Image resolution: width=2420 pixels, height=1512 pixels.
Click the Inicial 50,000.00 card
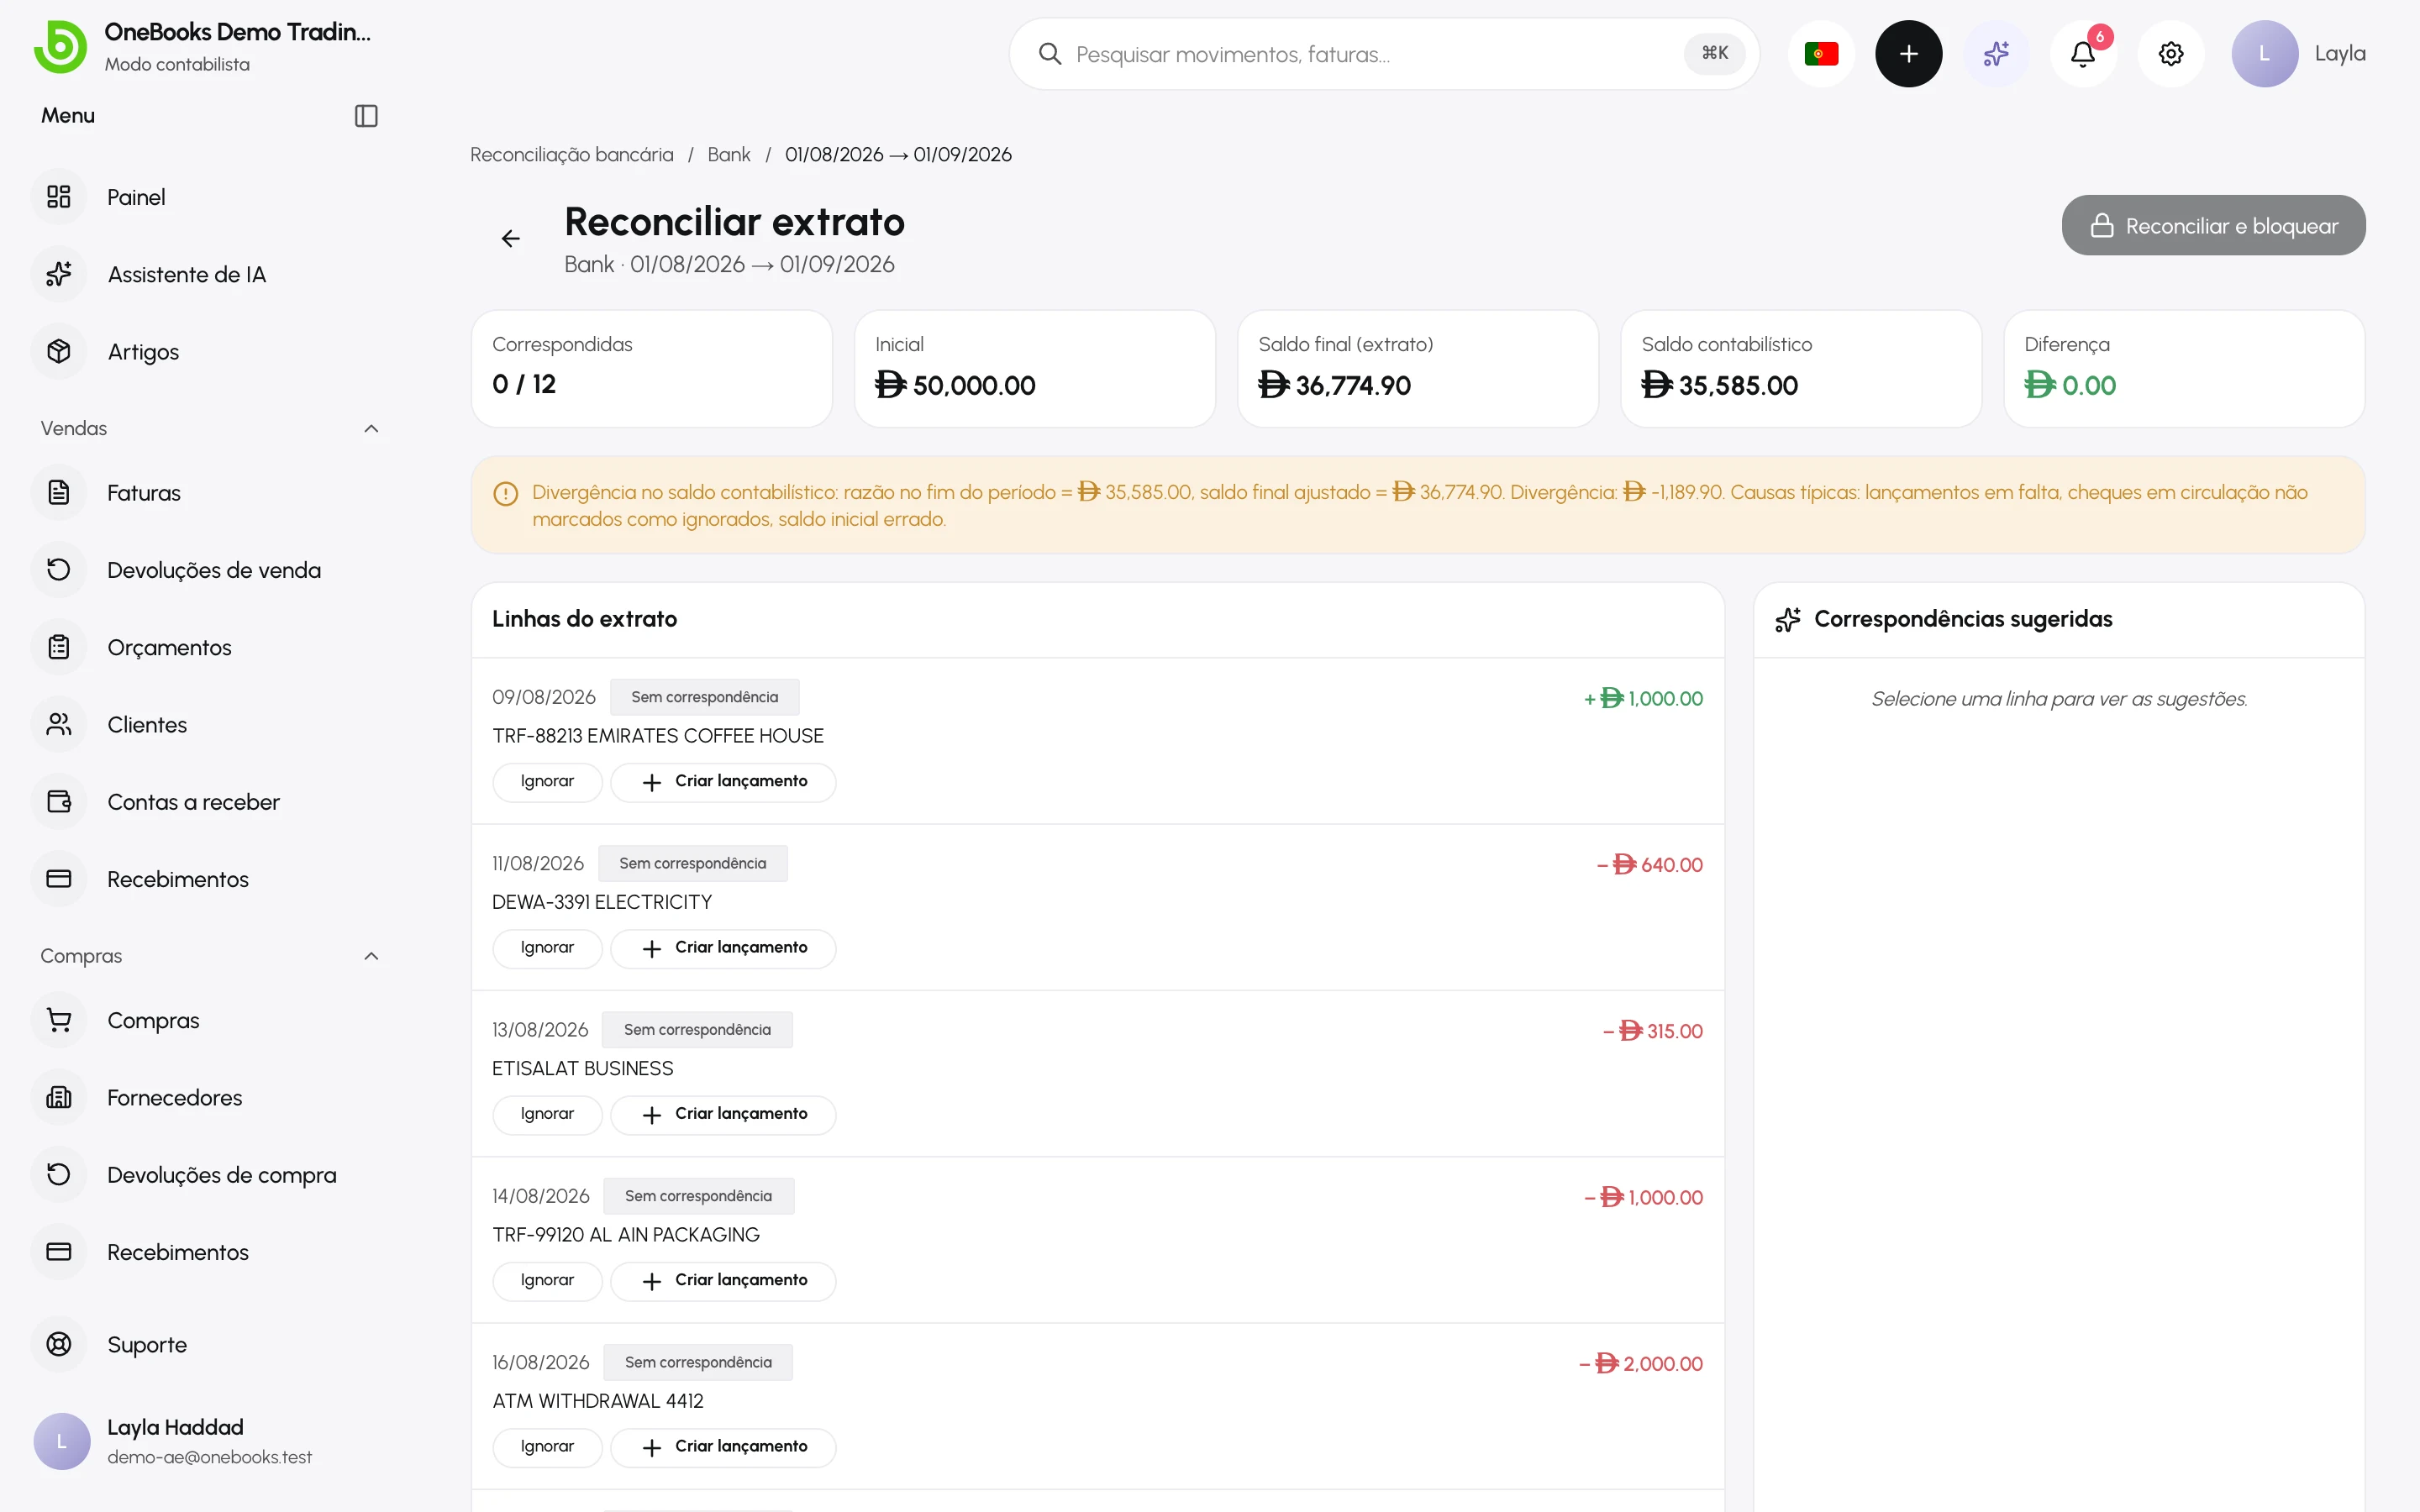pos(1034,369)
